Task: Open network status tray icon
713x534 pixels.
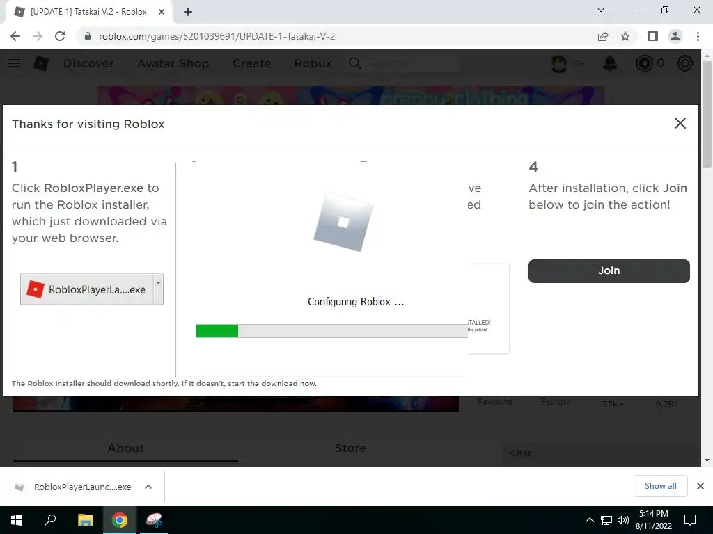Action: click(606, 520)
